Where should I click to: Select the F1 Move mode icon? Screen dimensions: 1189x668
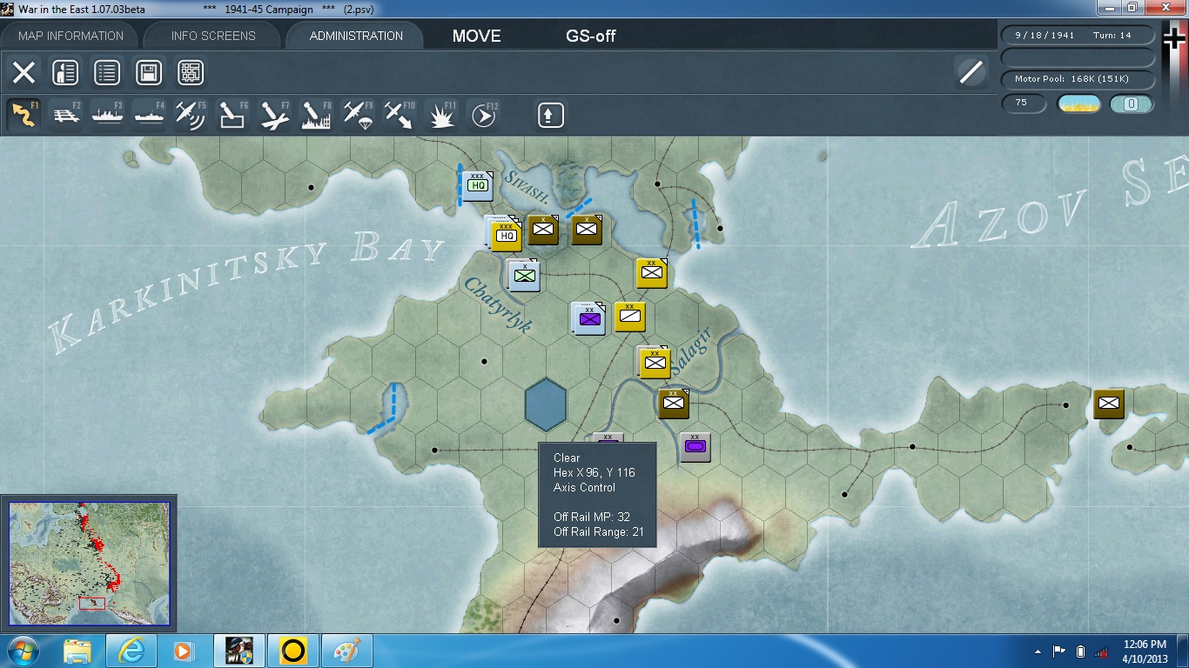coord(24,115)
